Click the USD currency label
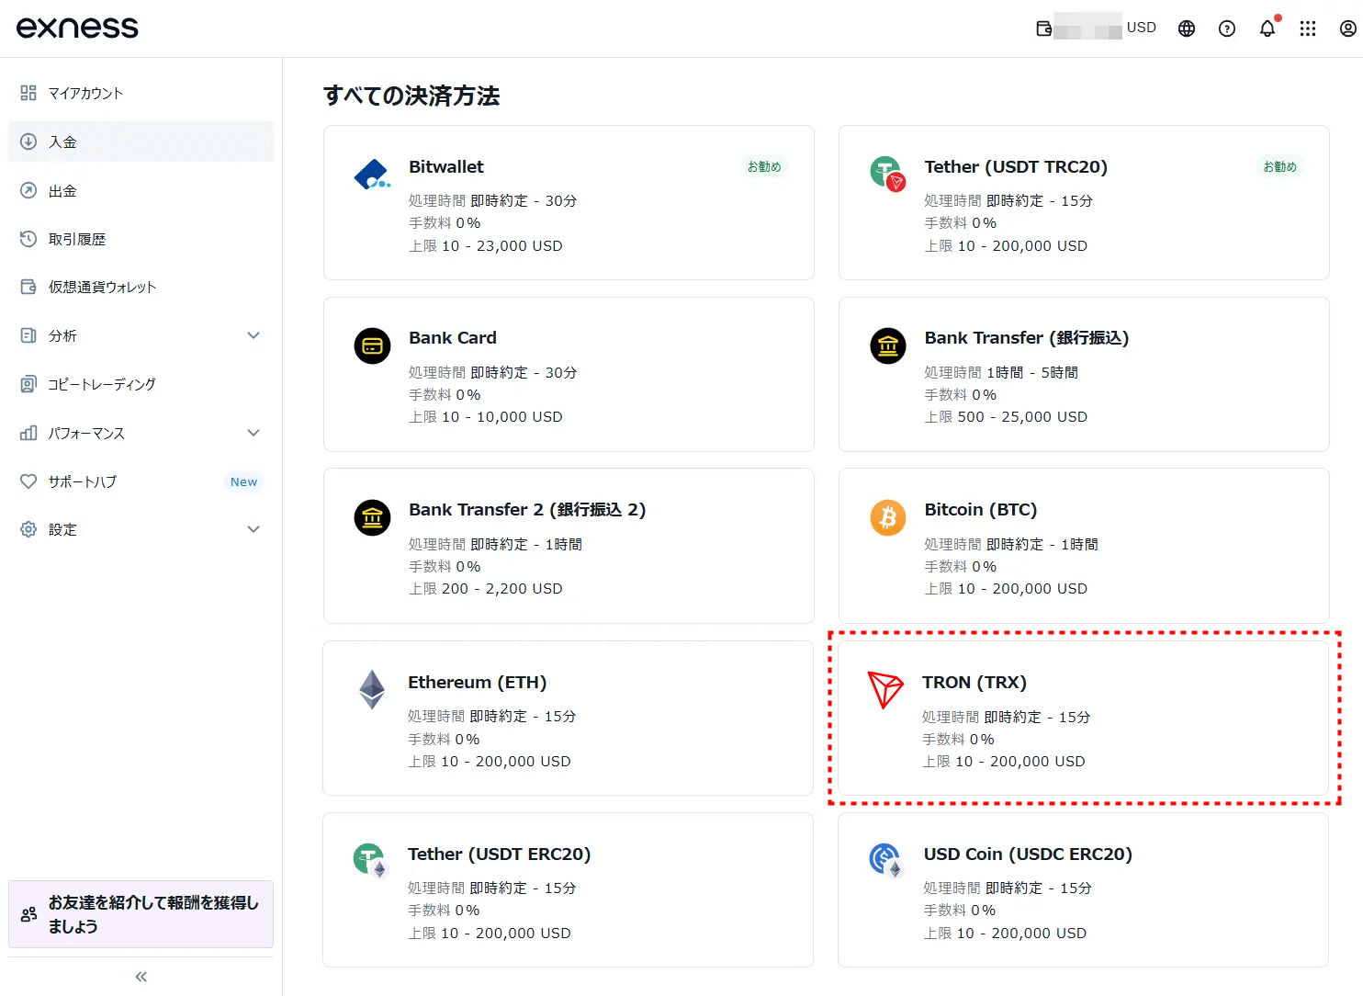The width and height of the screenshot is (1363, 996). tap(1142, 28)
